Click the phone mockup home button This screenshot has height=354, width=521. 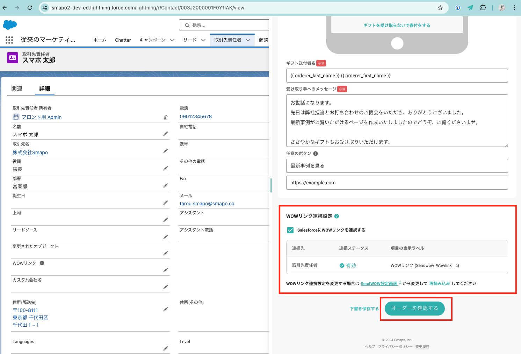[397, 43]
